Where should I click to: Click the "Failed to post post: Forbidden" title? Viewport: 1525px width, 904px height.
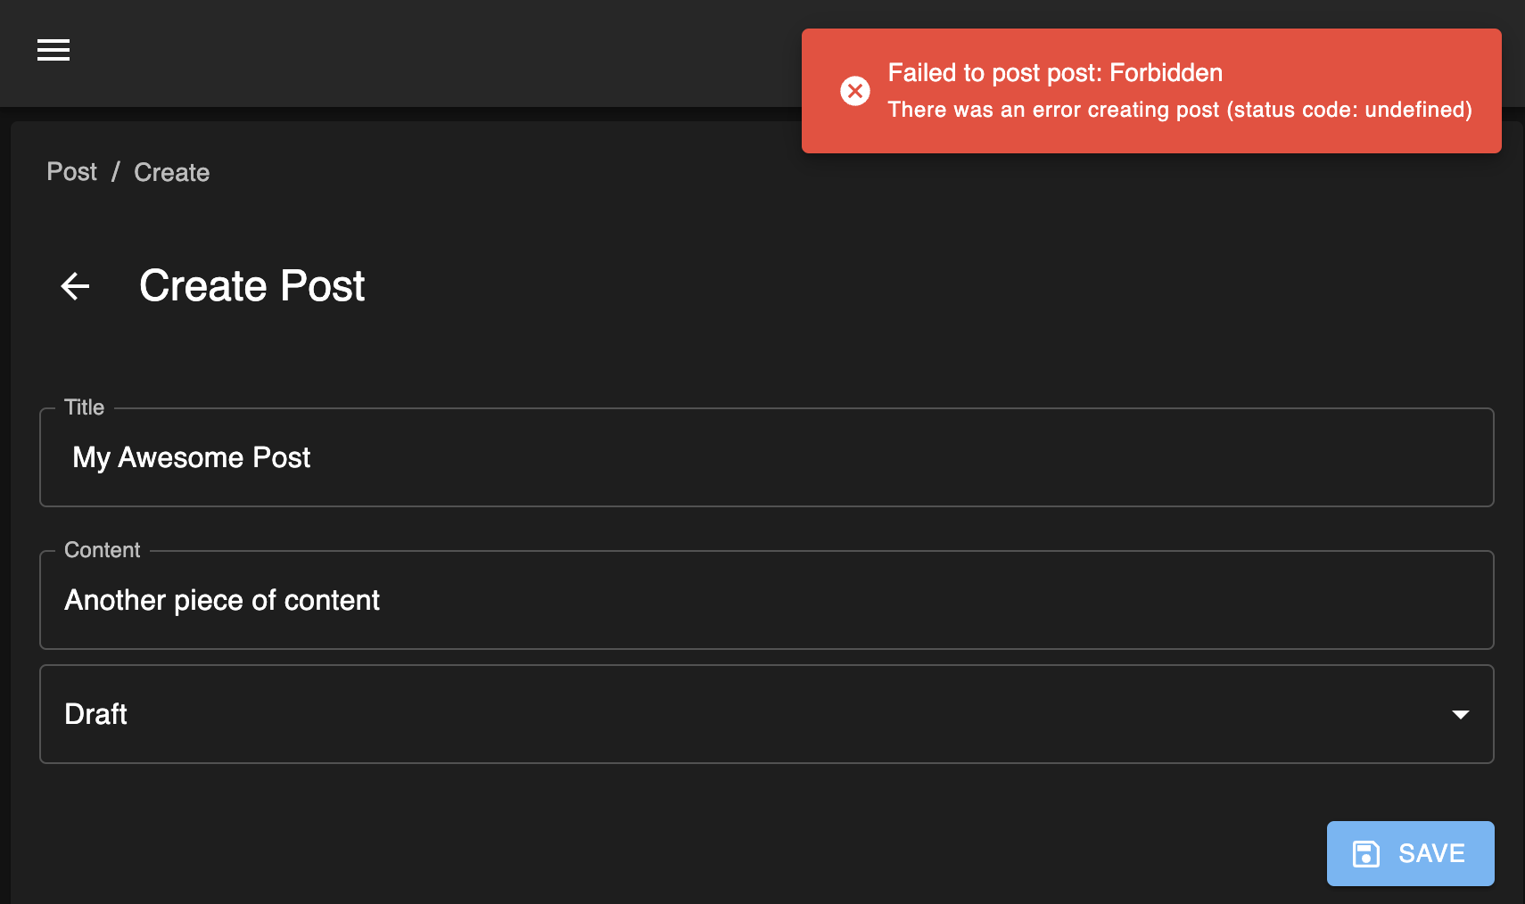(1054, 73)
